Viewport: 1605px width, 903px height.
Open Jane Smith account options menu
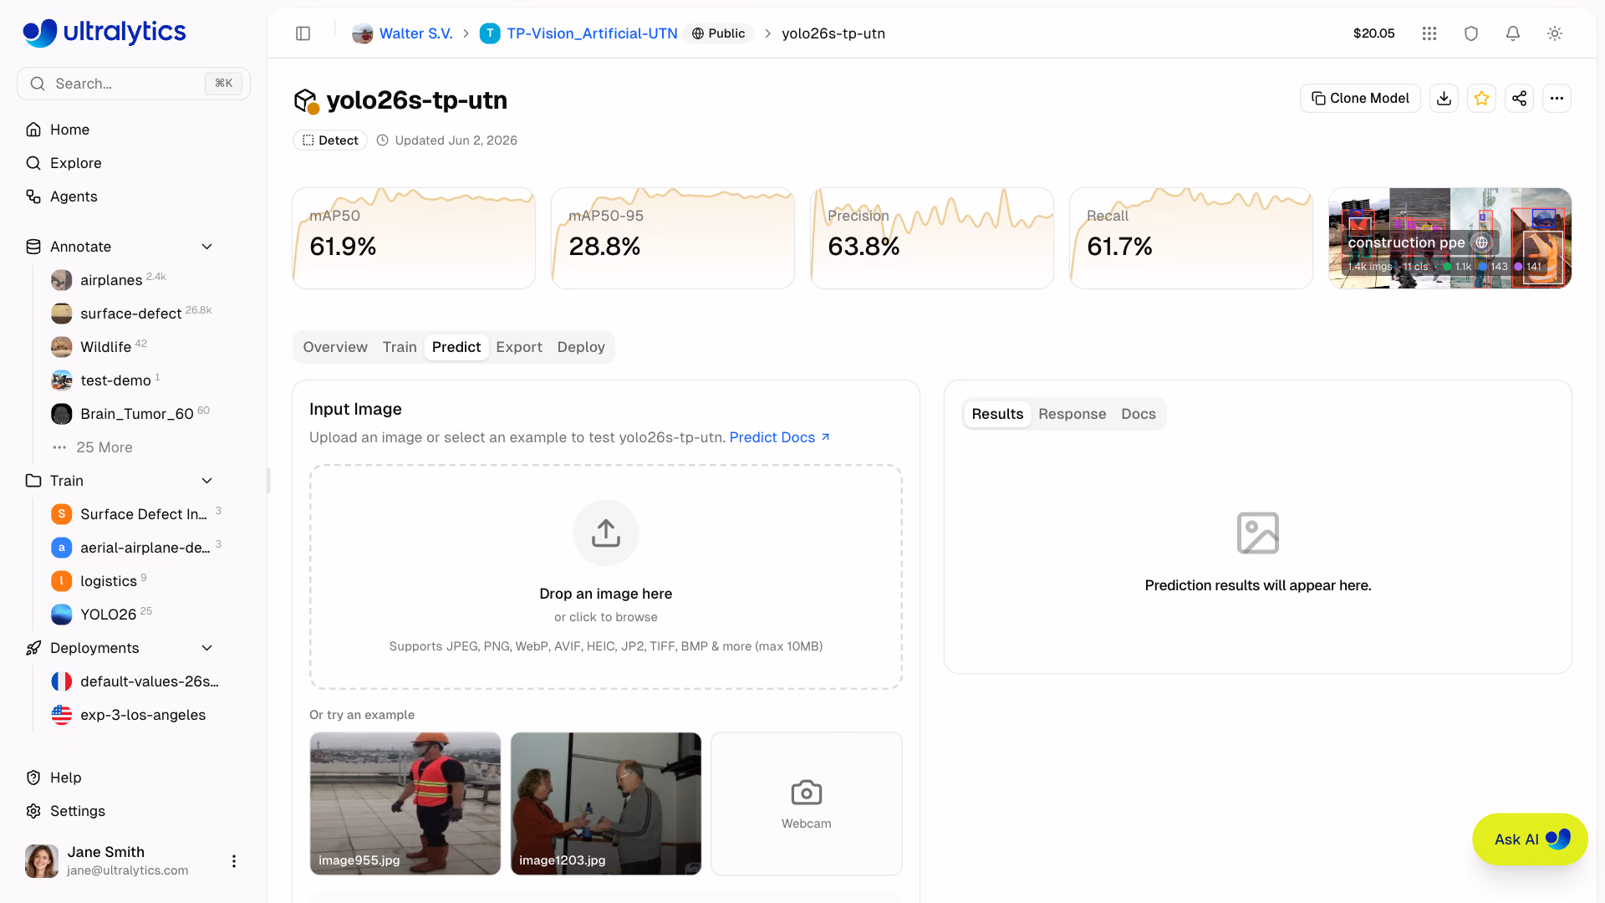click(x=234, y=861)
